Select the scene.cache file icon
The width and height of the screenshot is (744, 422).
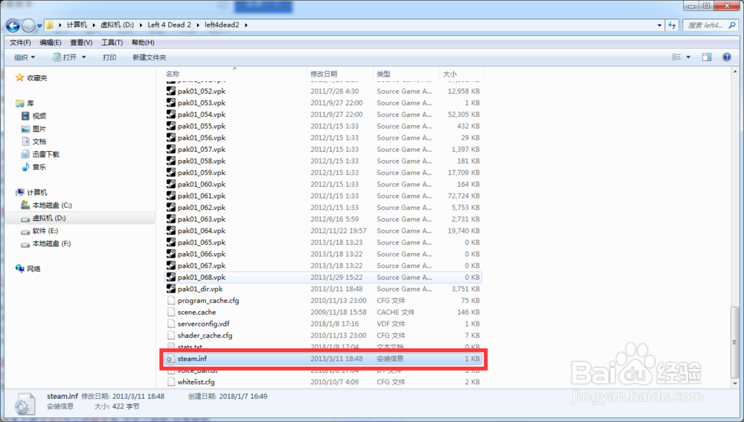pos(171,312)
